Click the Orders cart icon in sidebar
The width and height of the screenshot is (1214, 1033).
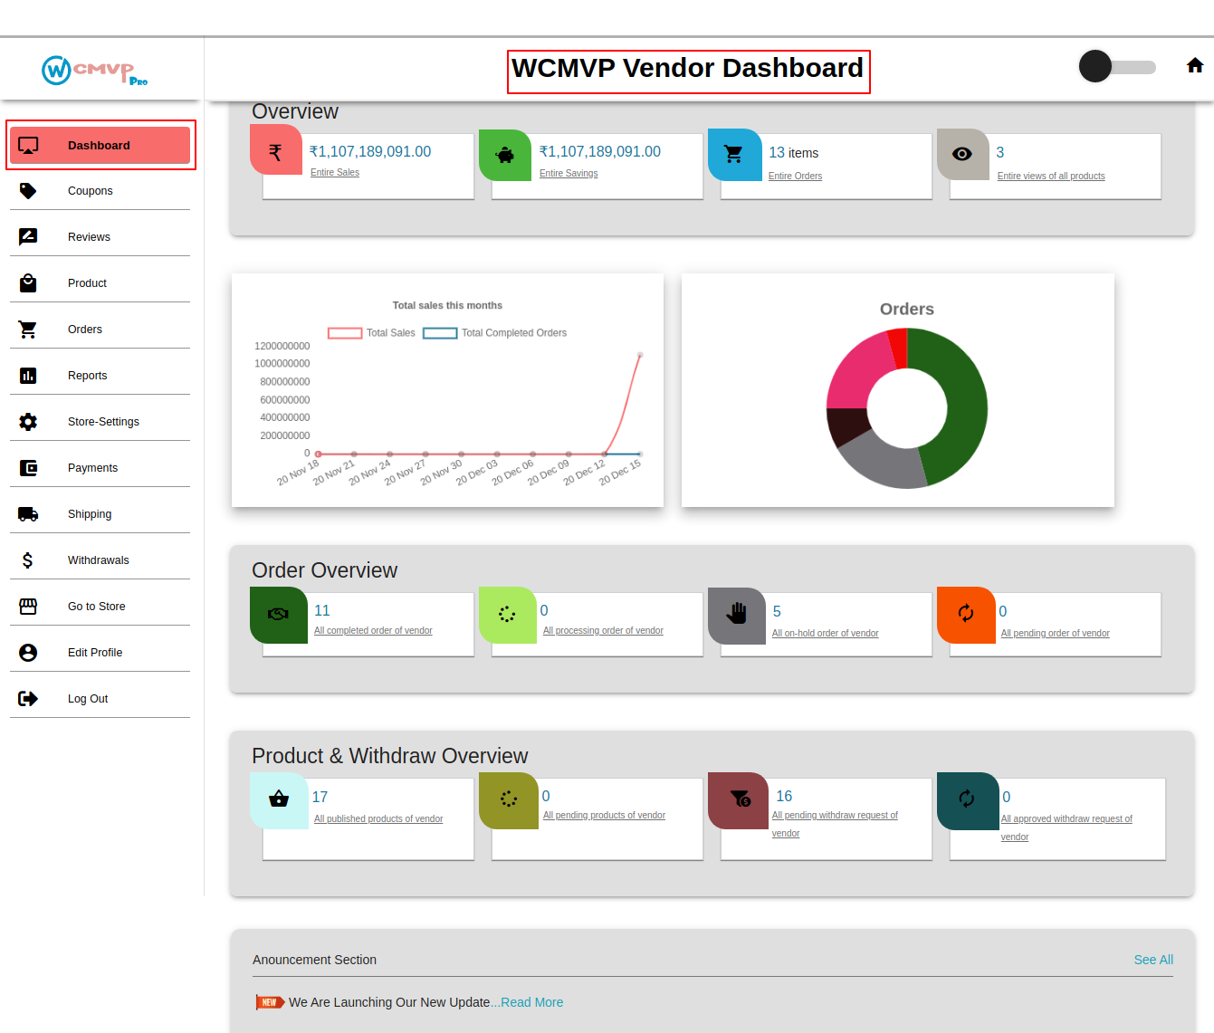[x=28, y=330]
